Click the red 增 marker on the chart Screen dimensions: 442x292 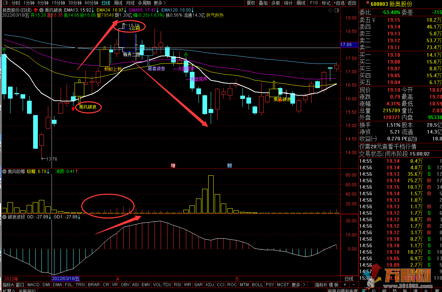[173, 166]
